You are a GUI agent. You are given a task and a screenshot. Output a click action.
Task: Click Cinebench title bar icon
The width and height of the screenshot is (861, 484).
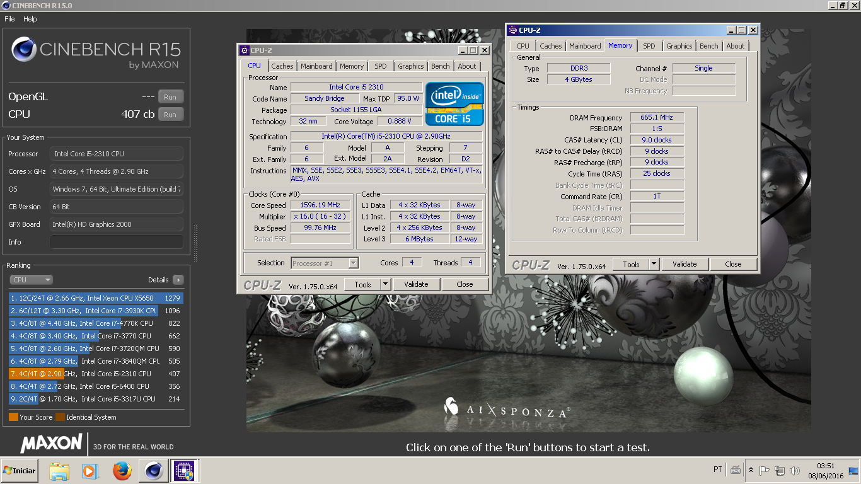coord(6,5)
